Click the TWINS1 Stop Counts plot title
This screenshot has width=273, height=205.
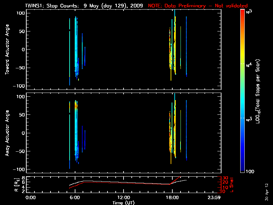click(x=84, y=6)
